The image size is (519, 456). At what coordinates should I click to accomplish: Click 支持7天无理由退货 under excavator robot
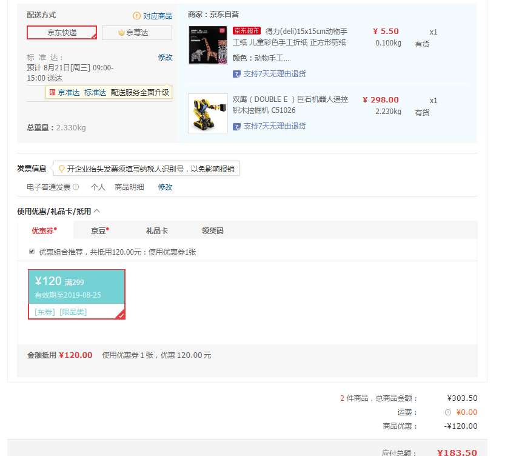click(x=275, y=126)
